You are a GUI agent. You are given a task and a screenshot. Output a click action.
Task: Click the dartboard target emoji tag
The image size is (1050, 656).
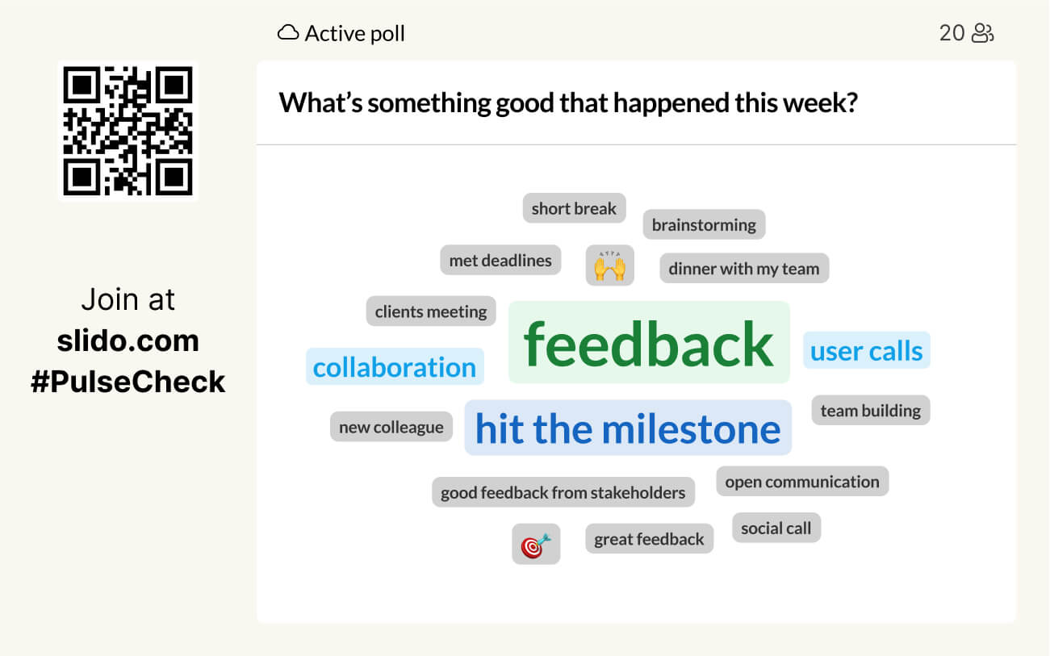tap(536, 545)
